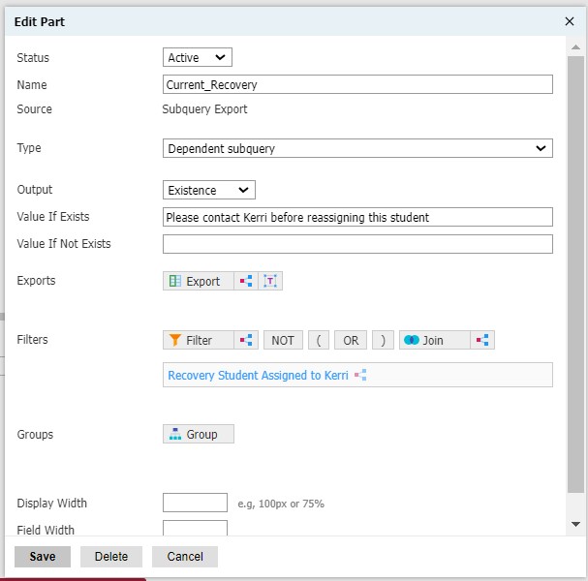Image resolution: width=588 pixels, height=581 pixels.
Task: Click the text literal 'T' icon in Exports
Action: [271, 281]
